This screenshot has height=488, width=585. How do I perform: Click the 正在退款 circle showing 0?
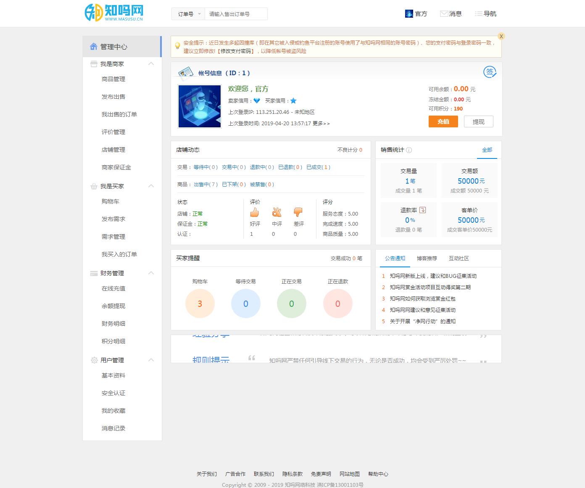tap(338, 303)
